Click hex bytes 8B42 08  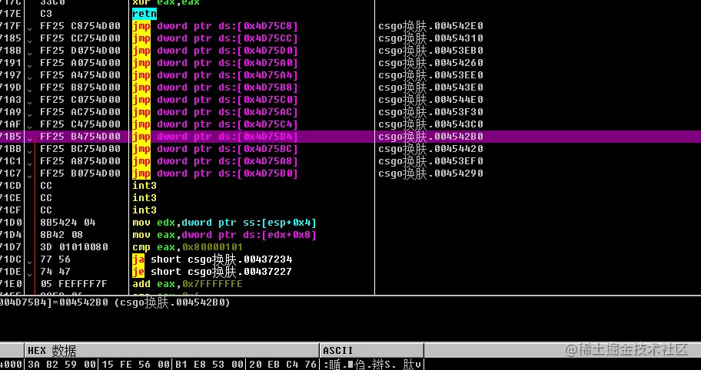(61, 235)
